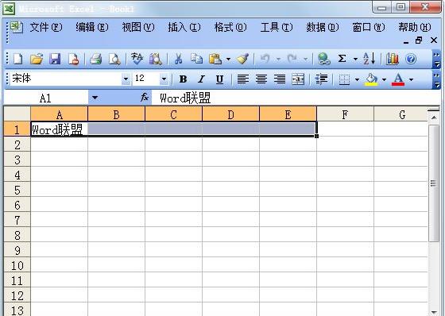Toggle Underline formatting

(x=219, y=79)
